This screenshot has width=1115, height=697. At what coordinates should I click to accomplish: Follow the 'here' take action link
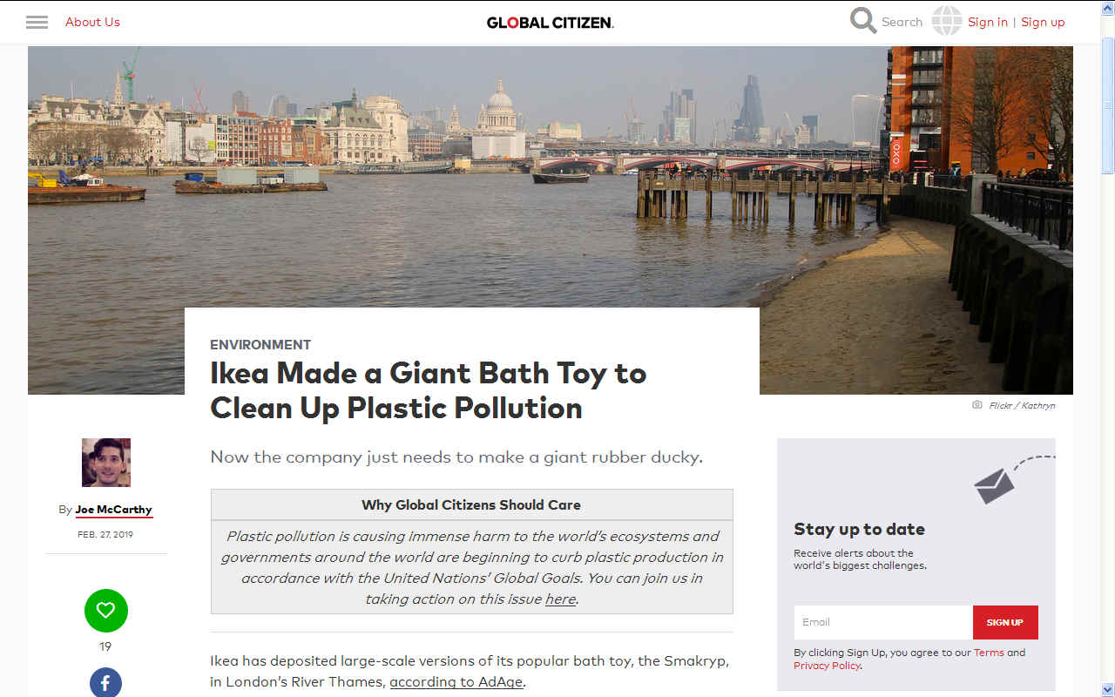point(560,599)
